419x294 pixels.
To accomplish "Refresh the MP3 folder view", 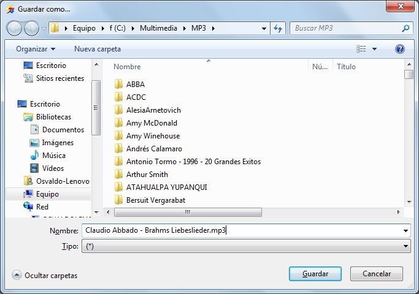I will (278, 28).
